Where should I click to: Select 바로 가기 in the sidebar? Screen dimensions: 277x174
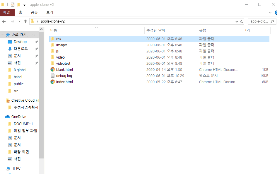coord(19,35)
